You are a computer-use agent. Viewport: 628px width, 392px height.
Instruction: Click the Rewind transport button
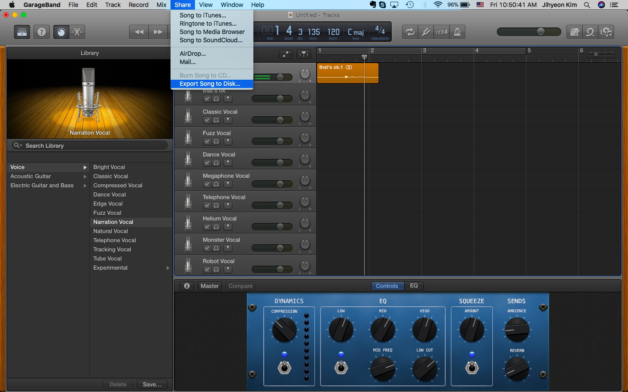pos(139,32)
